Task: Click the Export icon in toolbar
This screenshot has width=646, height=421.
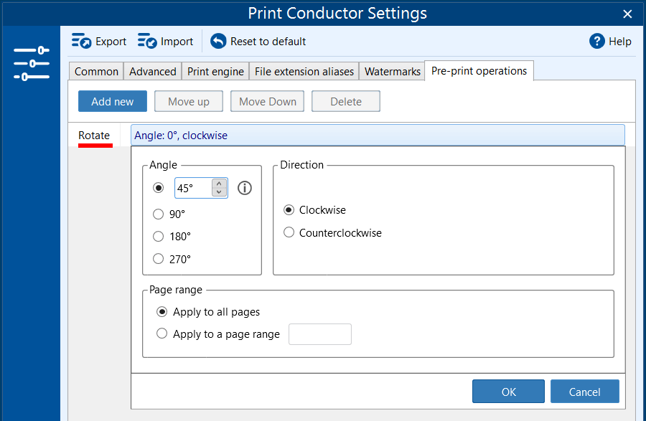Action: click(81, 42)
